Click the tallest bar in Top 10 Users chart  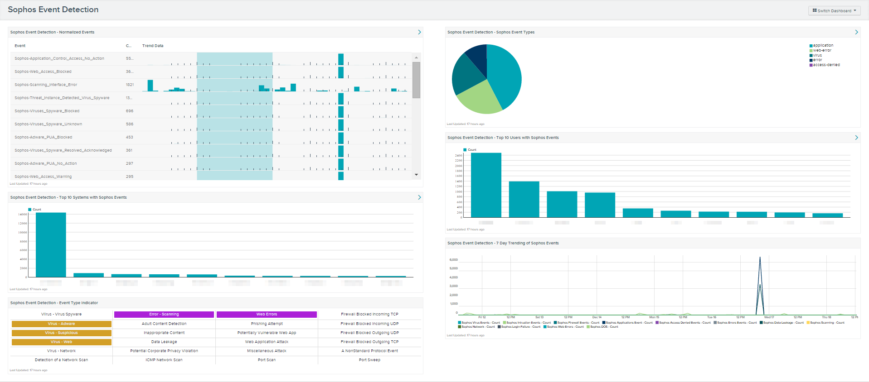pyautogui.click(x=486, y=185)
